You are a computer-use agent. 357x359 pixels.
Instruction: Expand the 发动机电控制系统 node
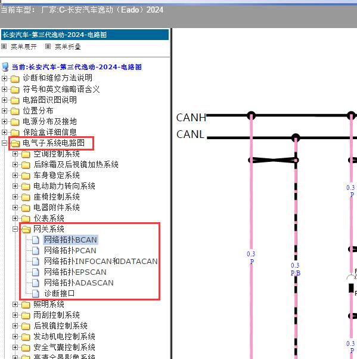pos(15,336)
